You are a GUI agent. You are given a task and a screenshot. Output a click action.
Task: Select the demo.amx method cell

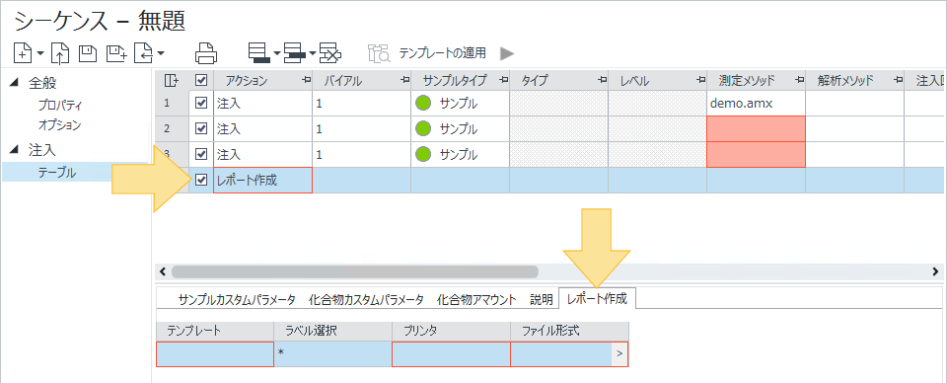[x=756, y=104]
